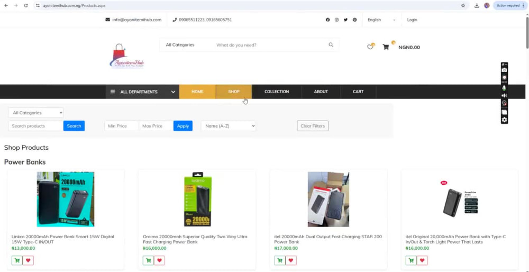Add Linkco 20000mAh Power Bank to cart
The height and width of the screenshot is (272, 529).
point(17,260)
